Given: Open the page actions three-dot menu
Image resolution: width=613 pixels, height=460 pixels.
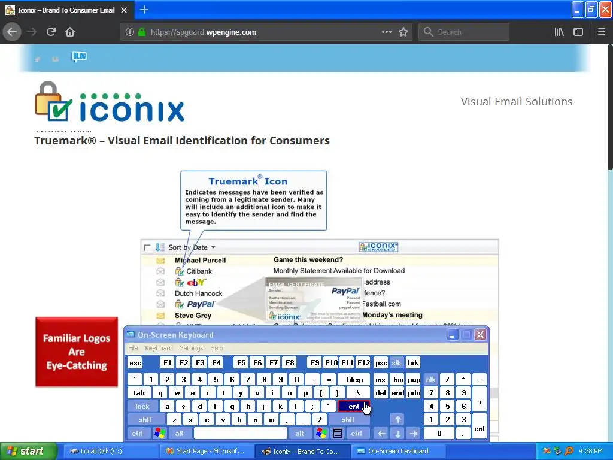Looking at the screenshot, I should 387,32.
